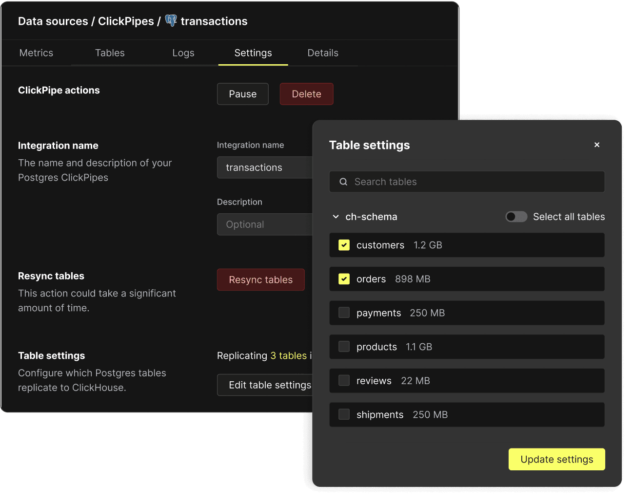
Task: Tick the products table checkbox
Action: (x=344, y=347)
